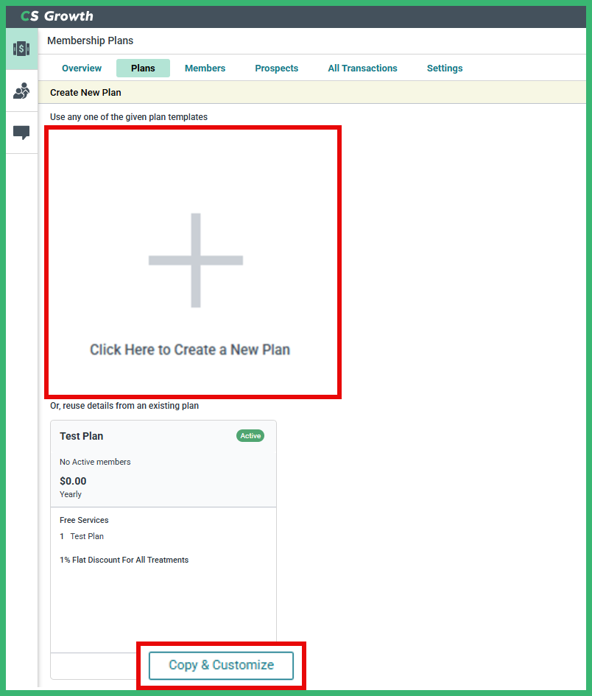Click the Test Plan title text
592x696 pixels.
[81, 436]
